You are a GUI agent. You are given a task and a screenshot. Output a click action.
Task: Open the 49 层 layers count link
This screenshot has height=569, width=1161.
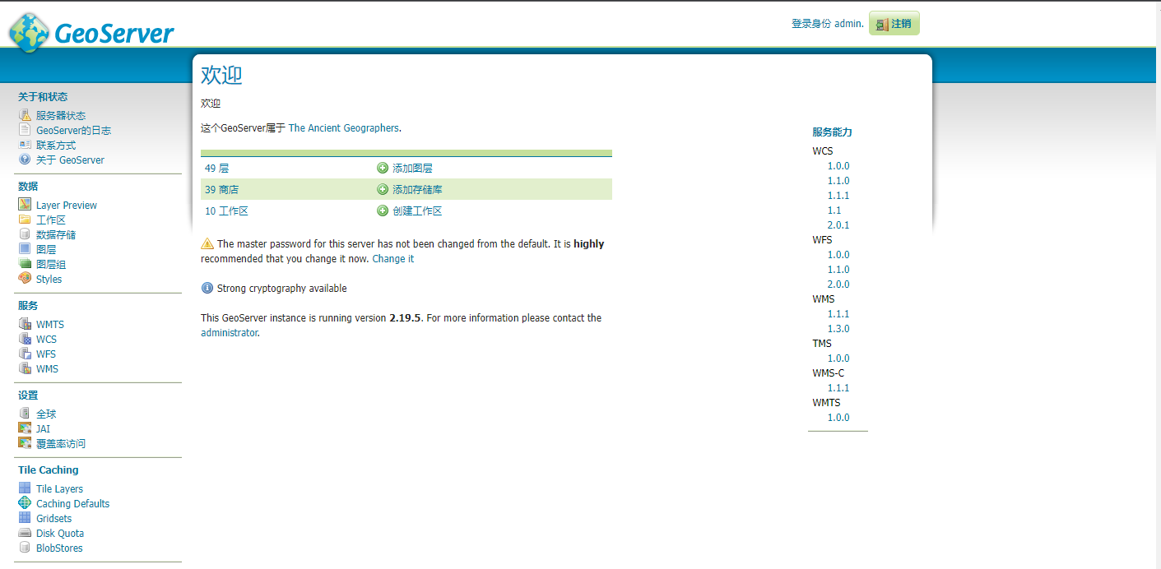[x=216, y=168]
